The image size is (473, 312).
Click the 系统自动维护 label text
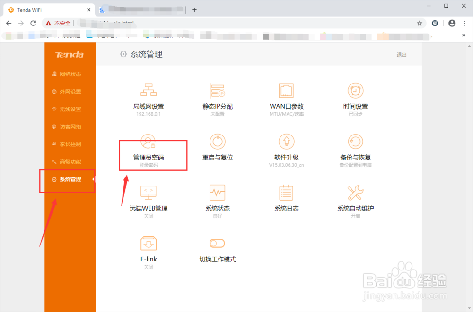click(355, 208)
